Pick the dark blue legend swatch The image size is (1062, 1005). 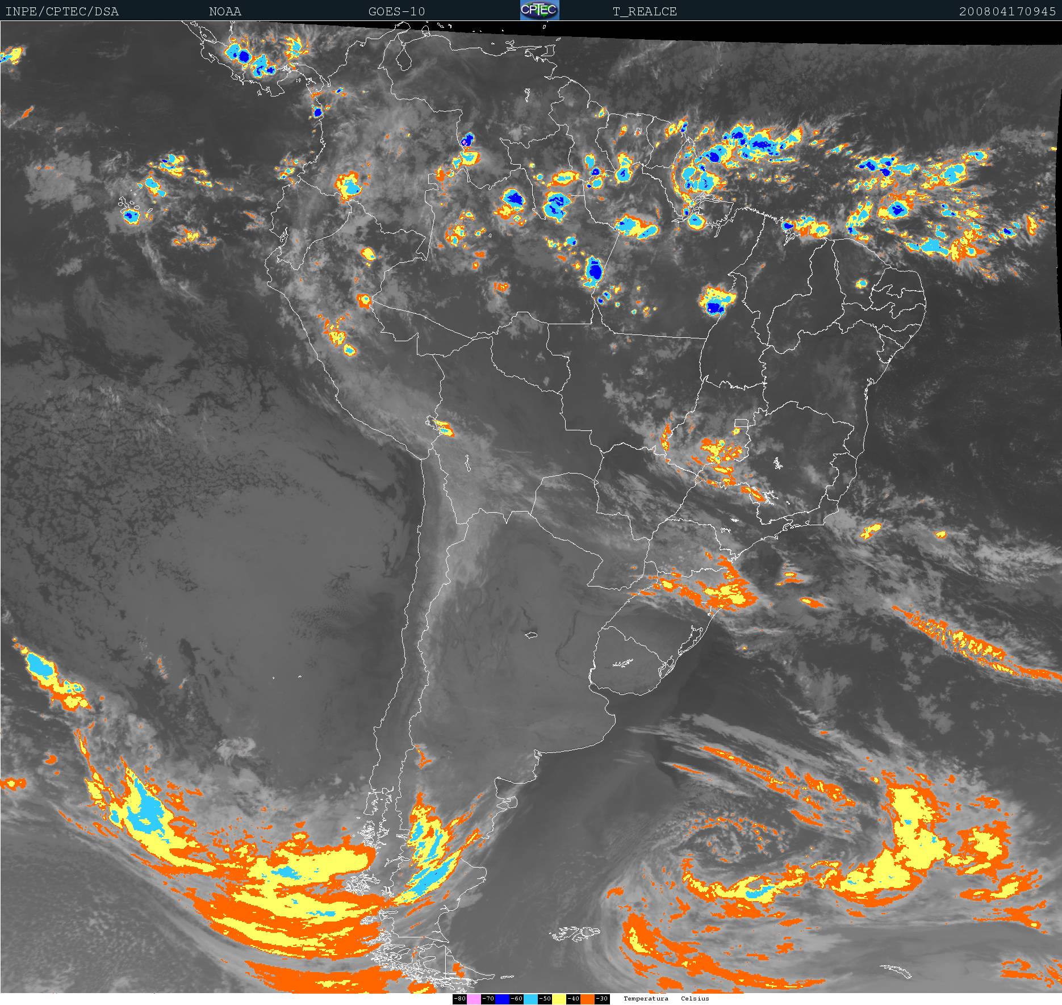pyautogui.click(x=502, y=999)
